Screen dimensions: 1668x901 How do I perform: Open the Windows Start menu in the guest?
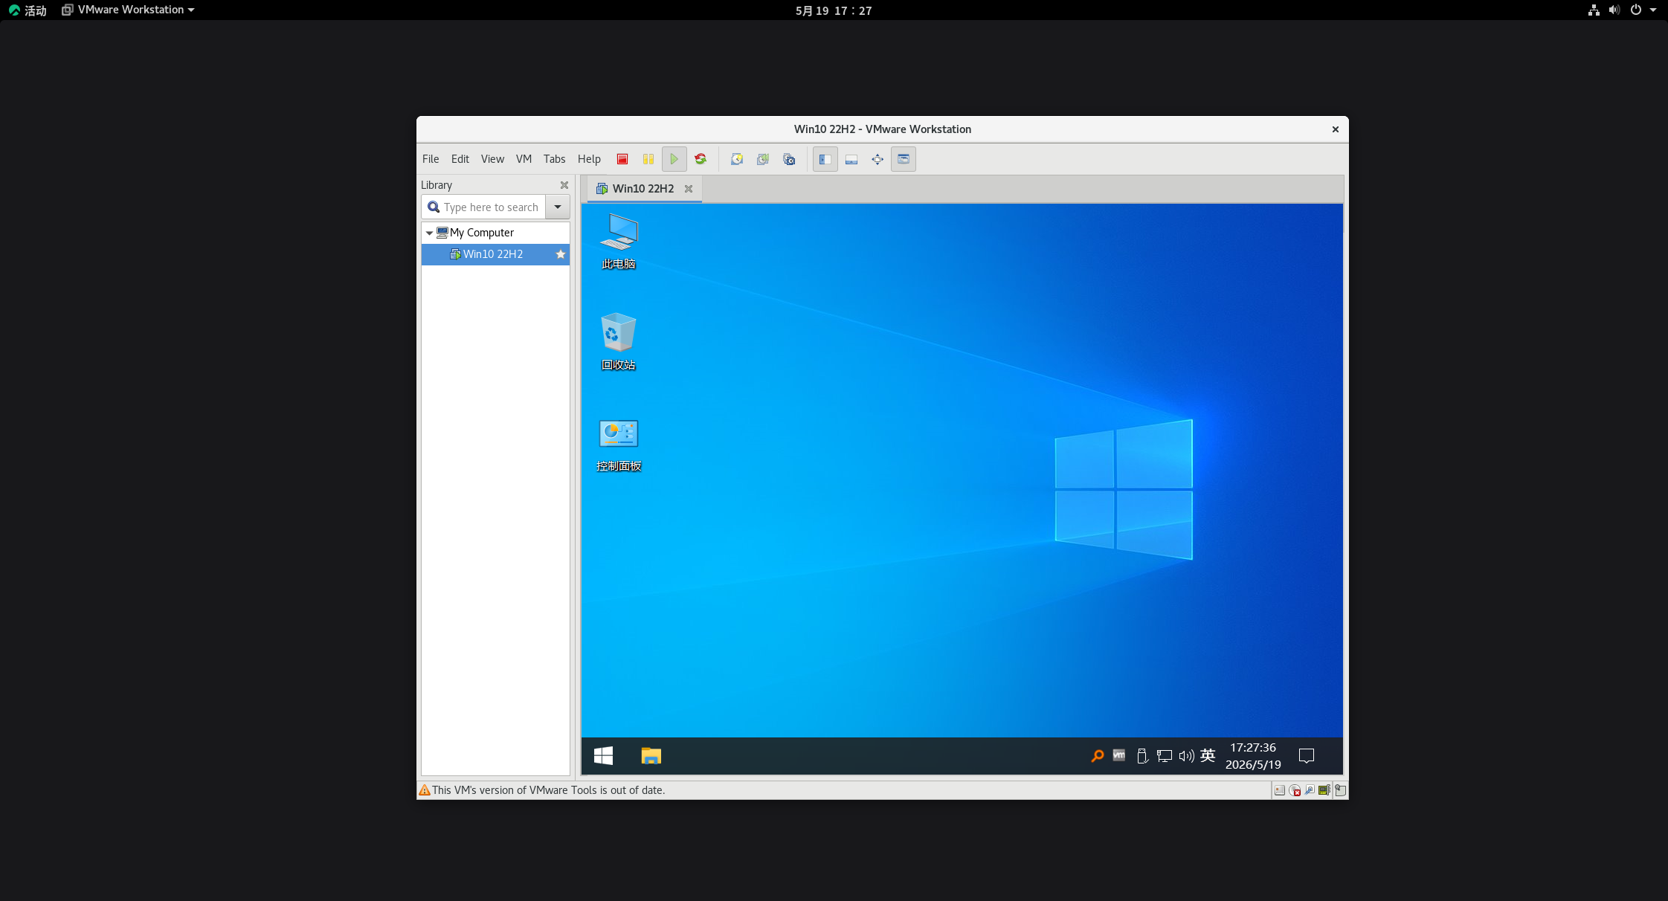point(604,756)
